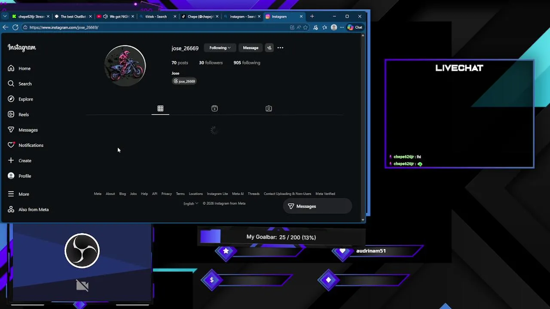550x309 pixels.
Task: Open the 905 following list
Action: (247, 63)
